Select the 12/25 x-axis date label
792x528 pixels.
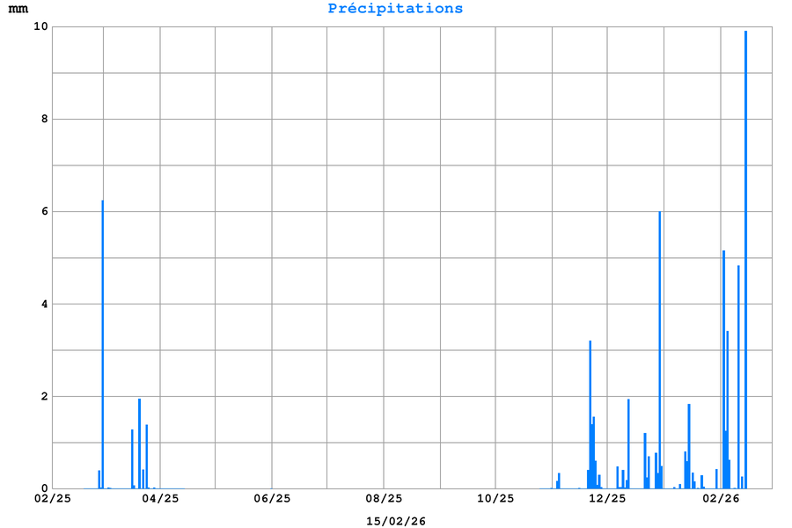point(607,499)
